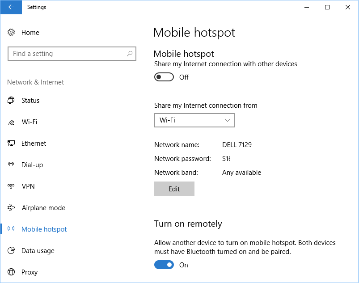Maximize the Settings window
Image resolution: width=359 pixels, height=283 pixels.
pos(327,7)
